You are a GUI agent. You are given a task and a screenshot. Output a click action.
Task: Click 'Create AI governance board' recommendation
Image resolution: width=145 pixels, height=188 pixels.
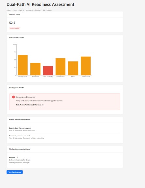(20, 136)
